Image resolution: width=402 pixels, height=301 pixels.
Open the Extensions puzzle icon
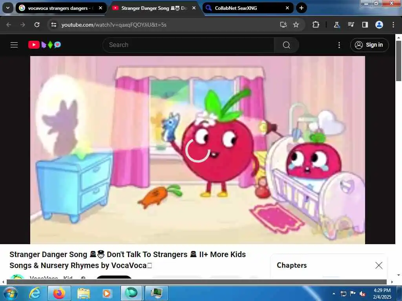click(x=316, y=25)
